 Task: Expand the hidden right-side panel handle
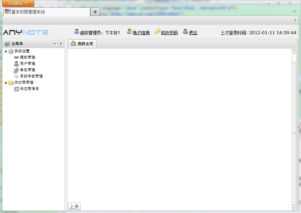(298, 127)
